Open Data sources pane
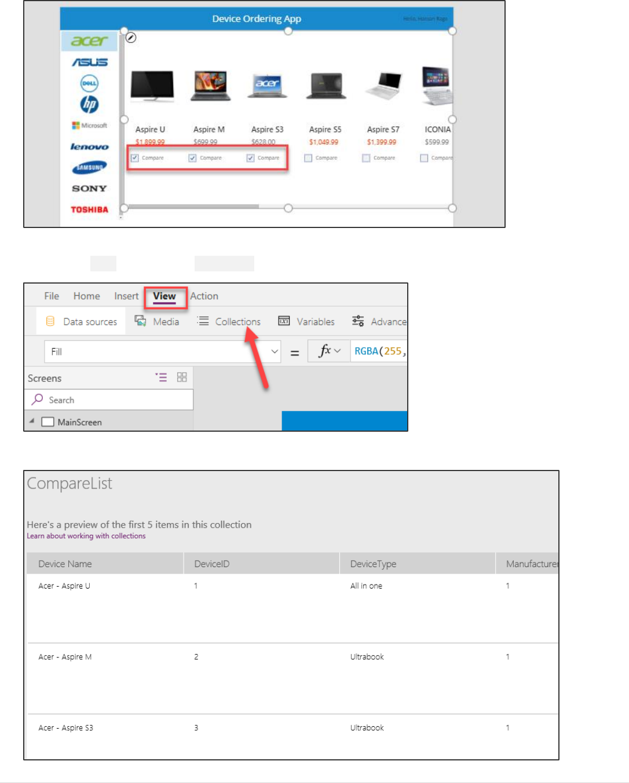The image size is (629, 783). [82, 321]
